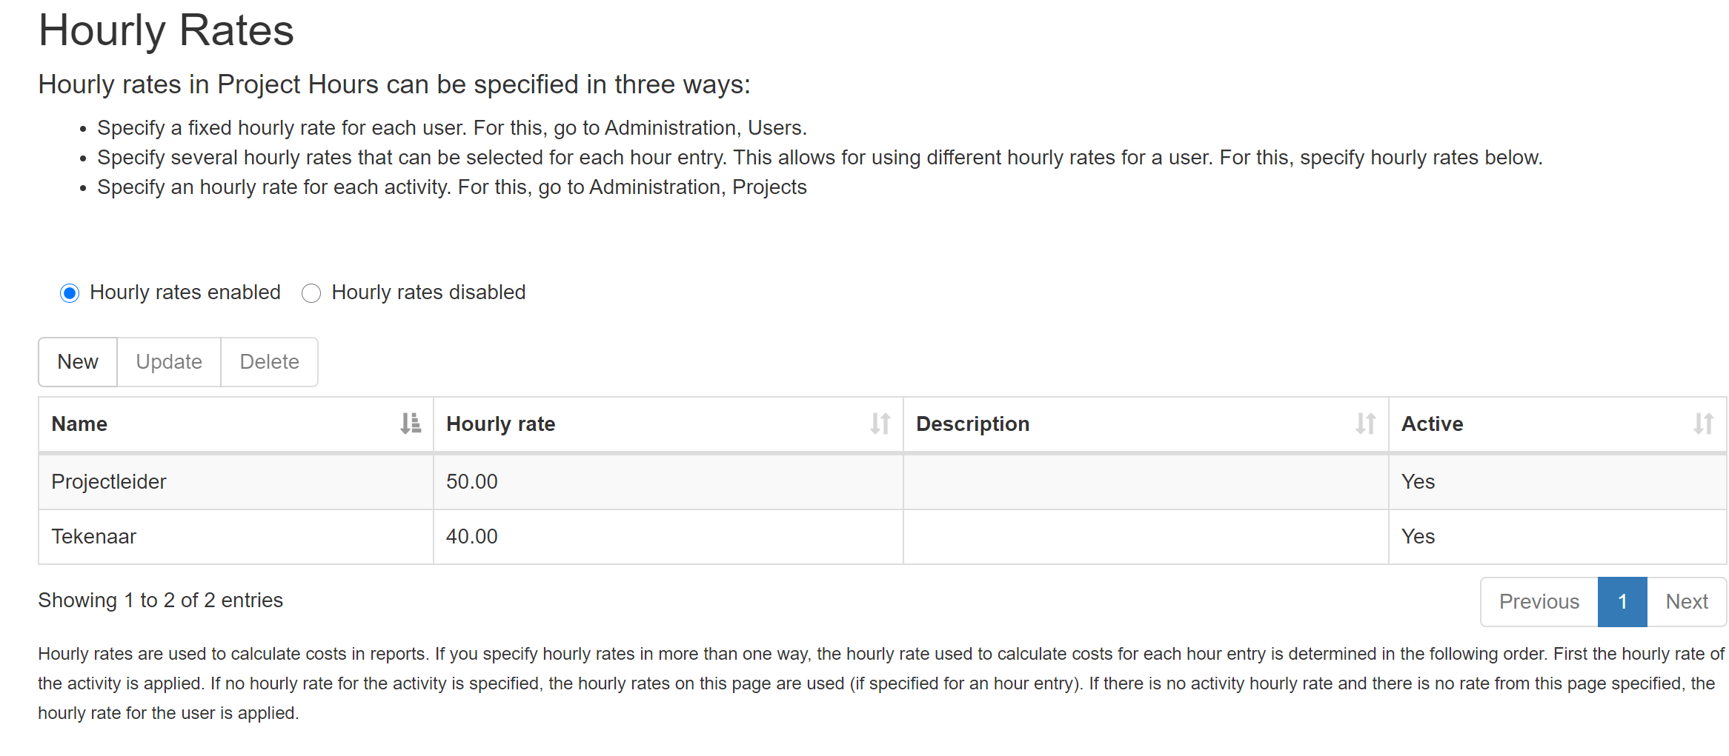
Task: Click the Update button
Action: (169, 362)
